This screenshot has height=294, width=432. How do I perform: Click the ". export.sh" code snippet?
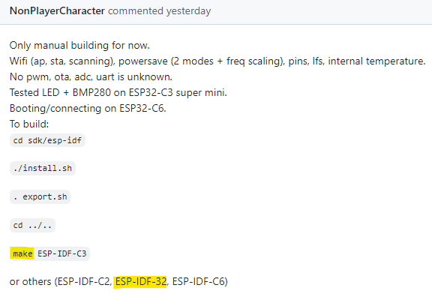(x=40, y=196)
